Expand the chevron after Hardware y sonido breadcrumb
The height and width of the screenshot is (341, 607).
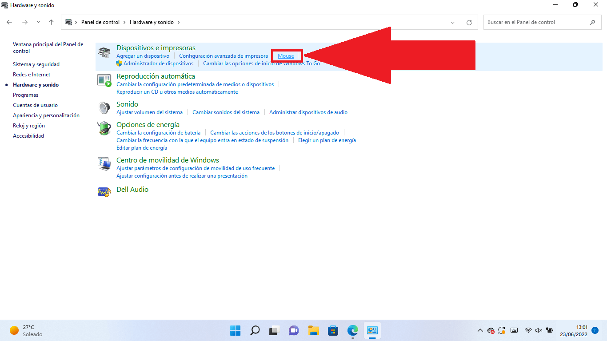coord(179,22)
